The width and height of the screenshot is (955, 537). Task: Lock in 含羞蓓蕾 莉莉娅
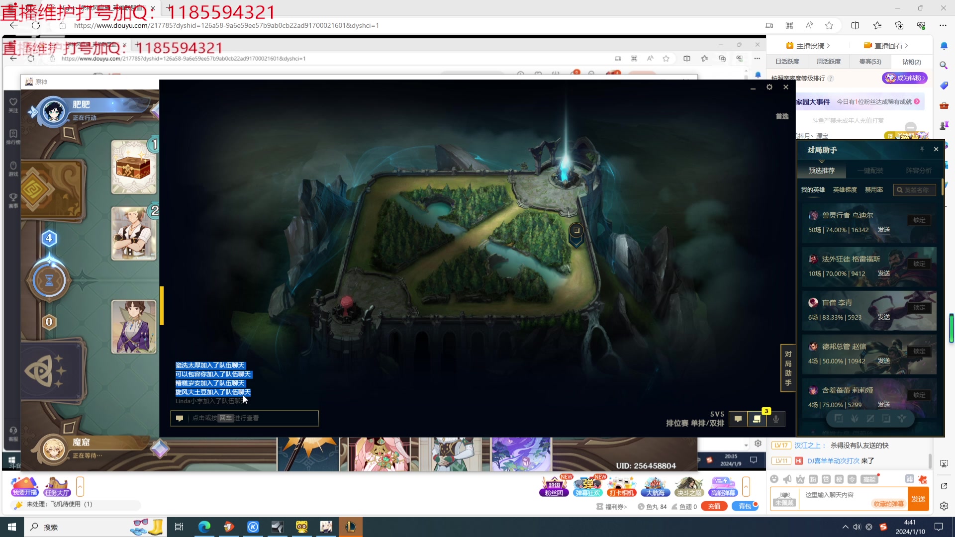pos(919,395)
